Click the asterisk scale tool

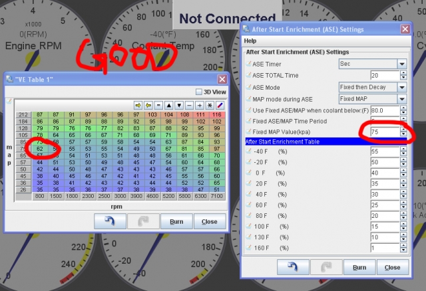coord(210,105)
